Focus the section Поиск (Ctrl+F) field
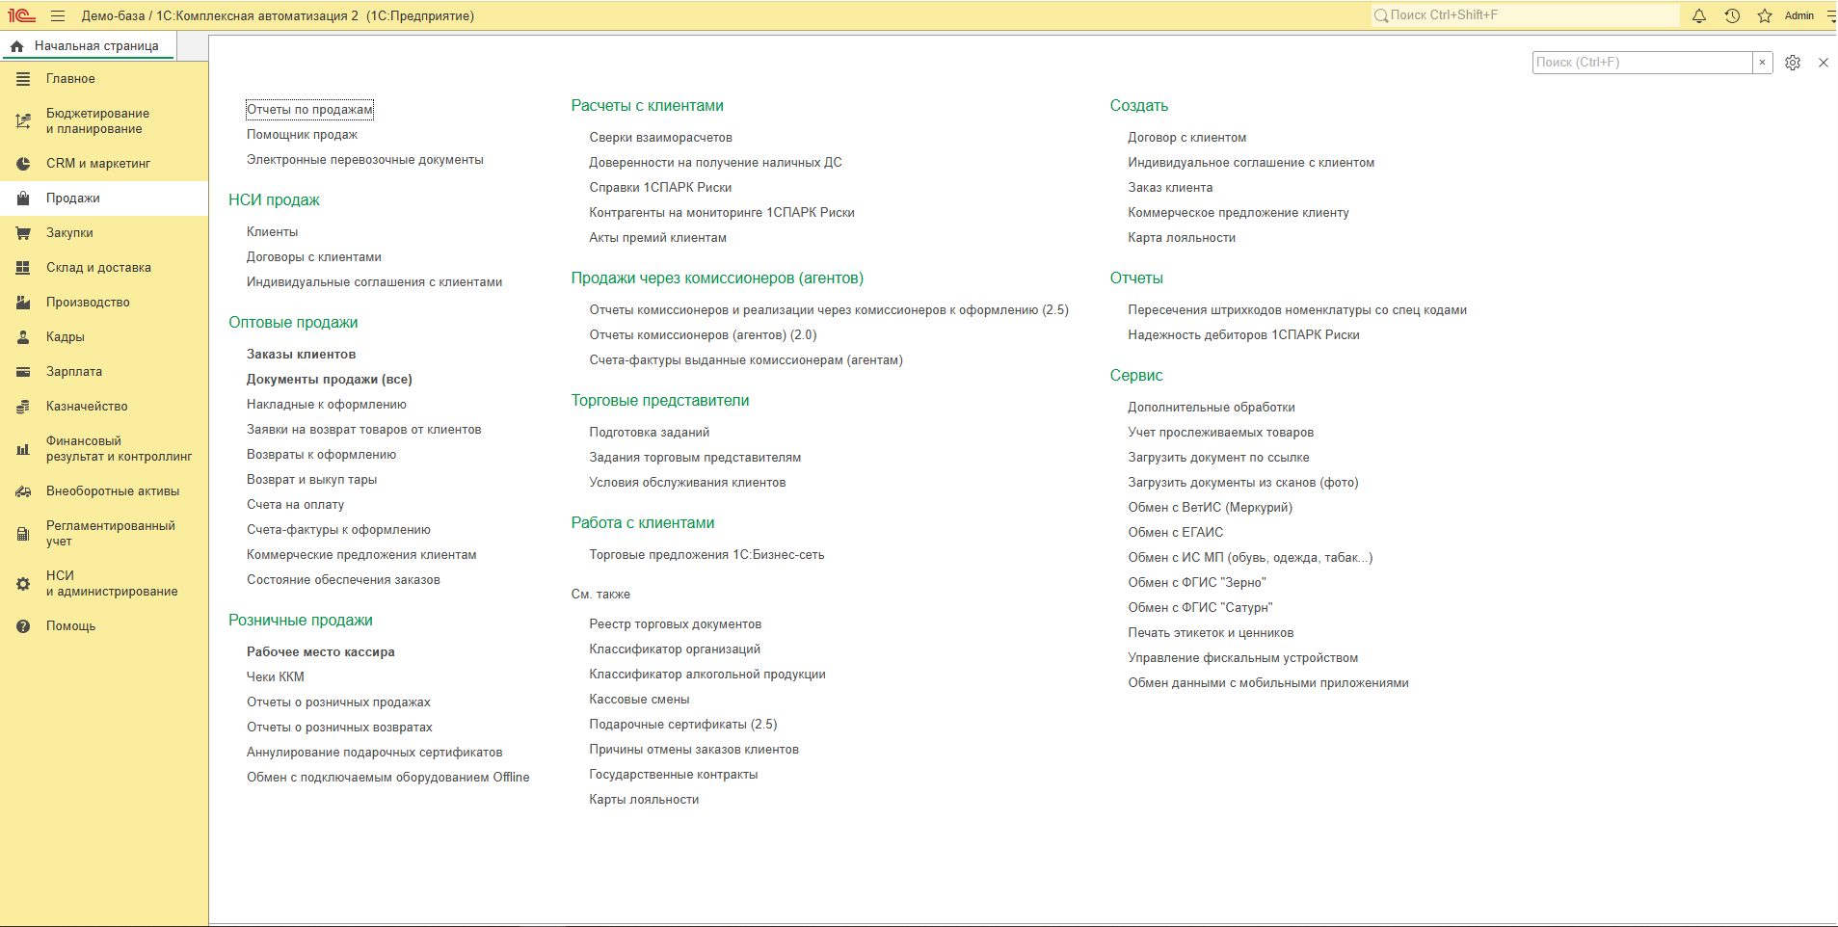This screenshot has height=927, width=1838. [1642, 63]
